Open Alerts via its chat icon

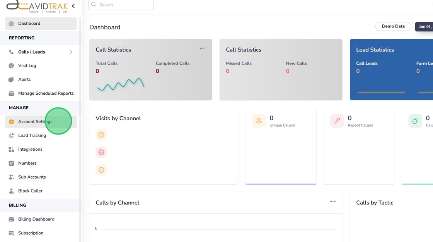[11, 80]
